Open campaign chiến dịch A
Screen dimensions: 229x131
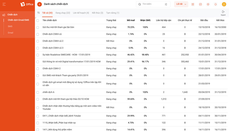coord(48,92)
